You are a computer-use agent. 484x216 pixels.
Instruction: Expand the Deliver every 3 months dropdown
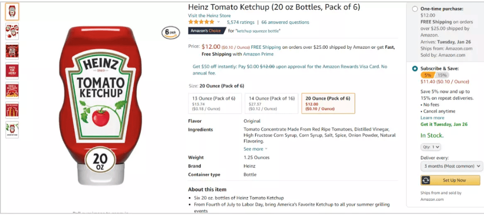(451, 166)
